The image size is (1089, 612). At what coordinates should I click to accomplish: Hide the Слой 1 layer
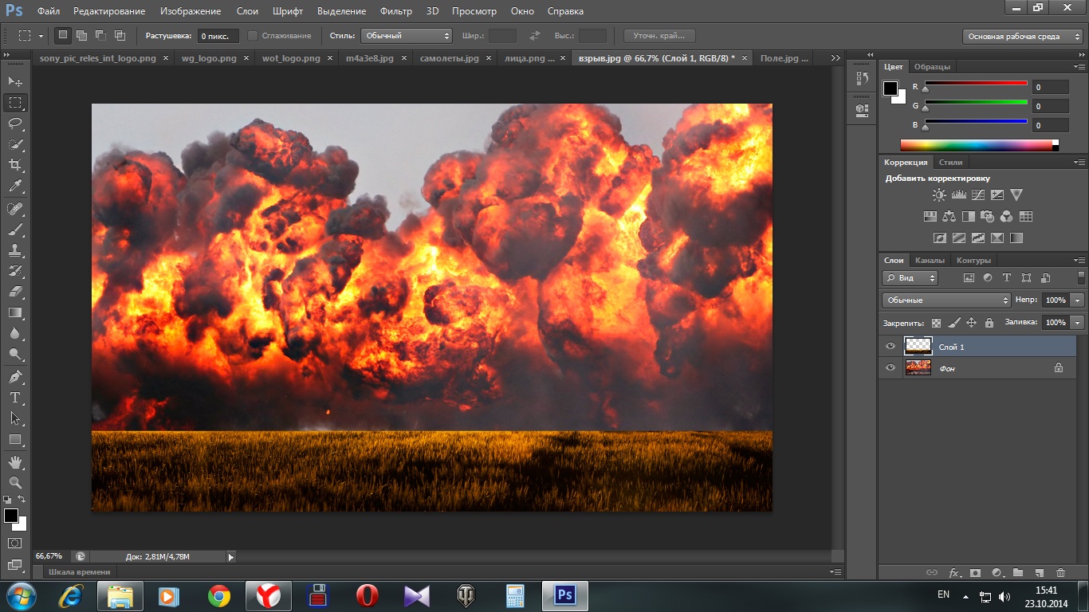(890, 347)
